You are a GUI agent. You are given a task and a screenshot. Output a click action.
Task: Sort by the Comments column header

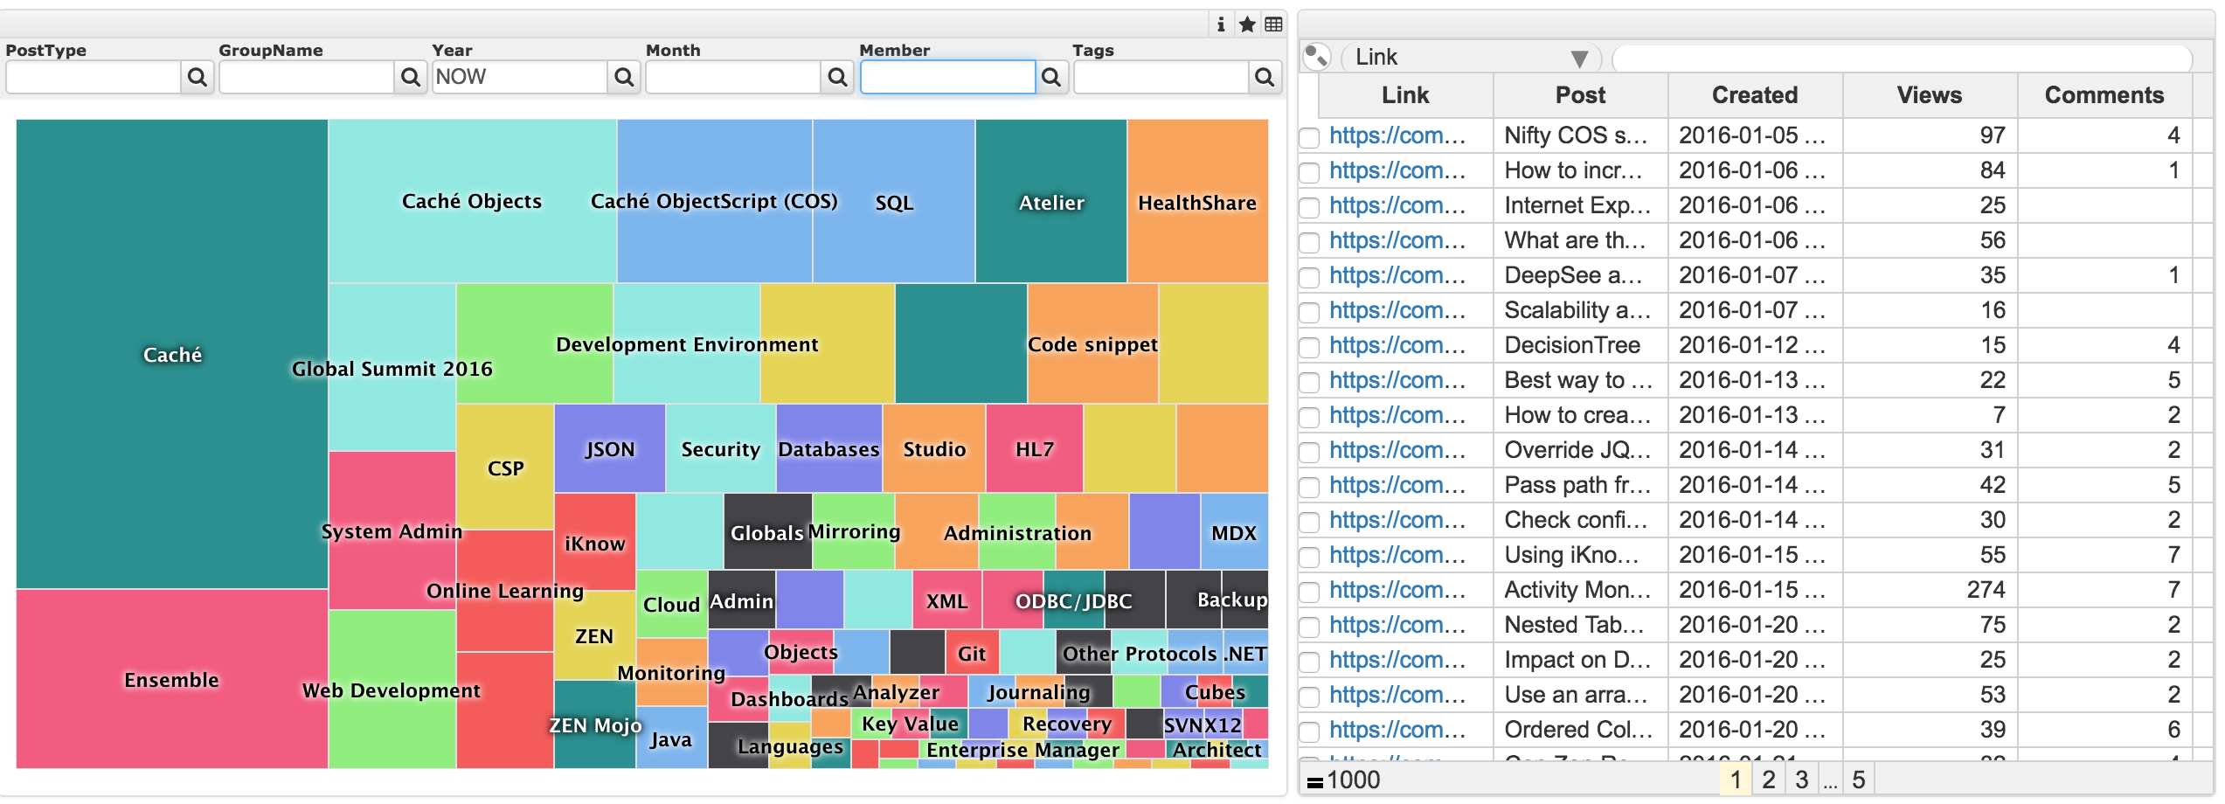[x=2104, y=95]
